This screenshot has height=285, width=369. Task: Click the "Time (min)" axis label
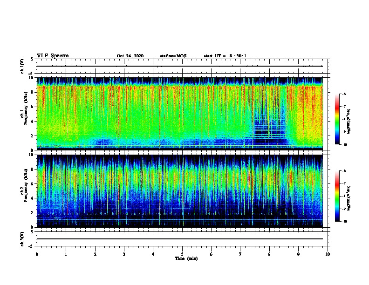point(186,258)
